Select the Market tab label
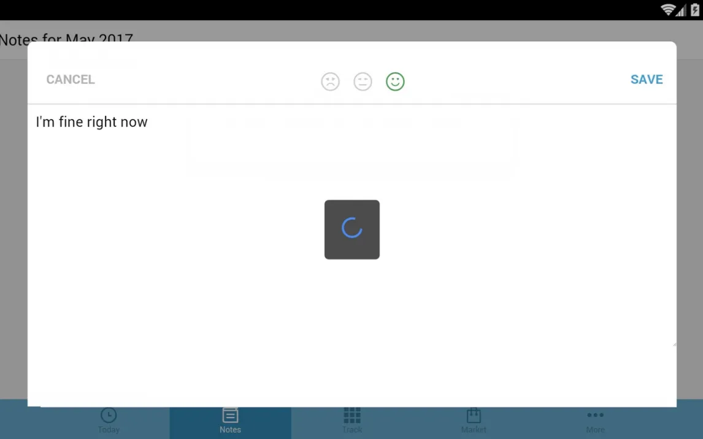 tap(474, 430)
